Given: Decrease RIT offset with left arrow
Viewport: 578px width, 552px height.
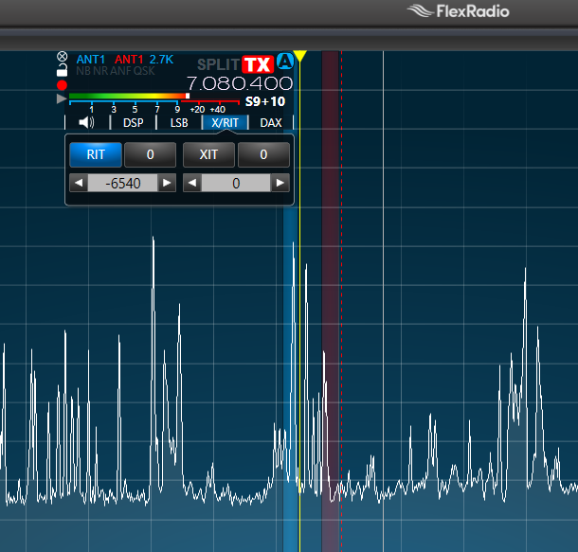Looking at the screenshot, I should (79, 183).
